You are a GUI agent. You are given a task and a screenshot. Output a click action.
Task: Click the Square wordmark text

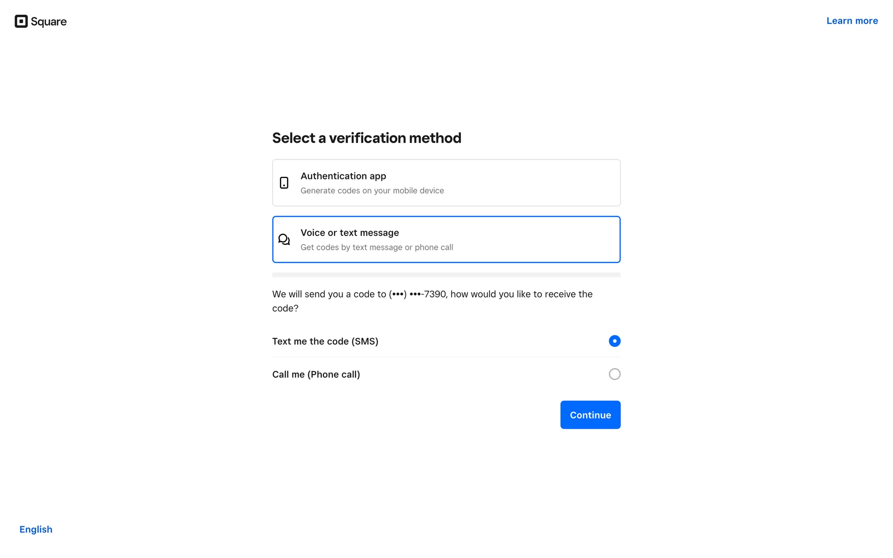coord(48,22)
